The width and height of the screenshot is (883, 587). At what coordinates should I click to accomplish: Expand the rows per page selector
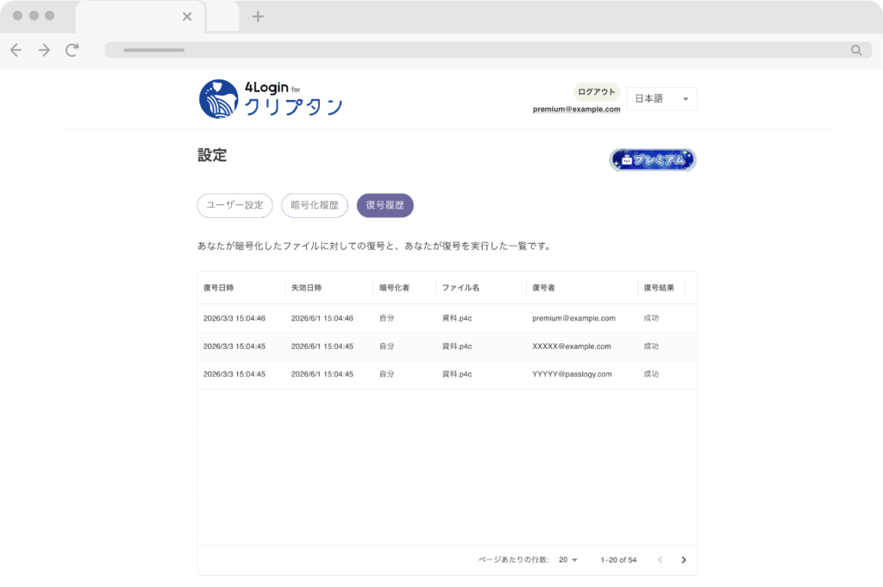coord(568,559)
